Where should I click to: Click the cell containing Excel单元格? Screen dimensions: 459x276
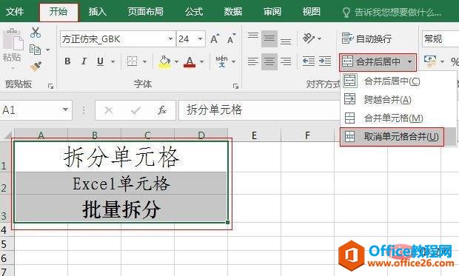[x=121, y=184]
